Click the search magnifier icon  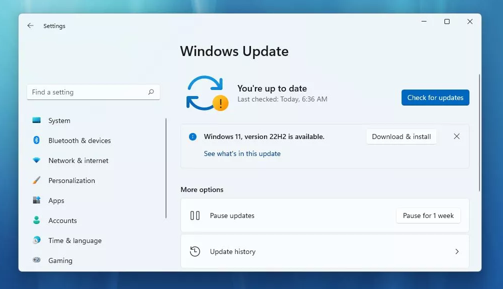[151, 92]
